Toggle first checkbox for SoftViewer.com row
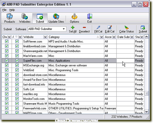The image size is (153, 123). [7, 41]
